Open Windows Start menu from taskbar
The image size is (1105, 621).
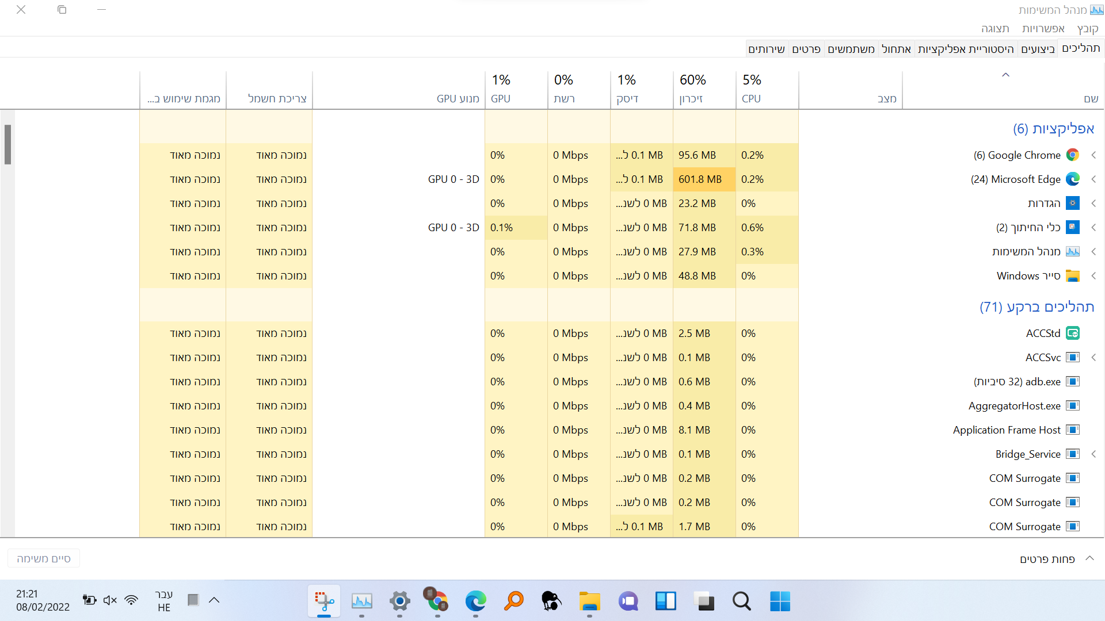point(780,601)
